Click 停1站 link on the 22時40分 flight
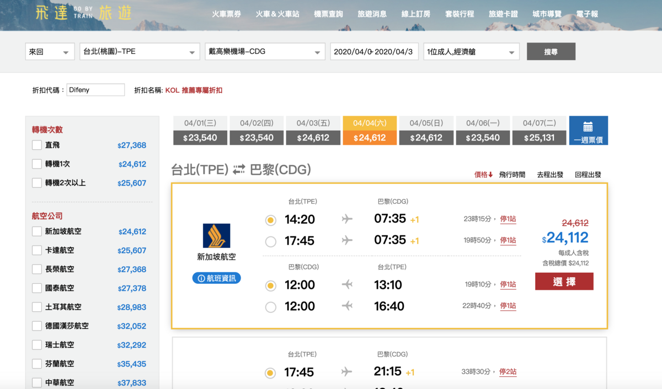662x389 pixels. point(508,306)
